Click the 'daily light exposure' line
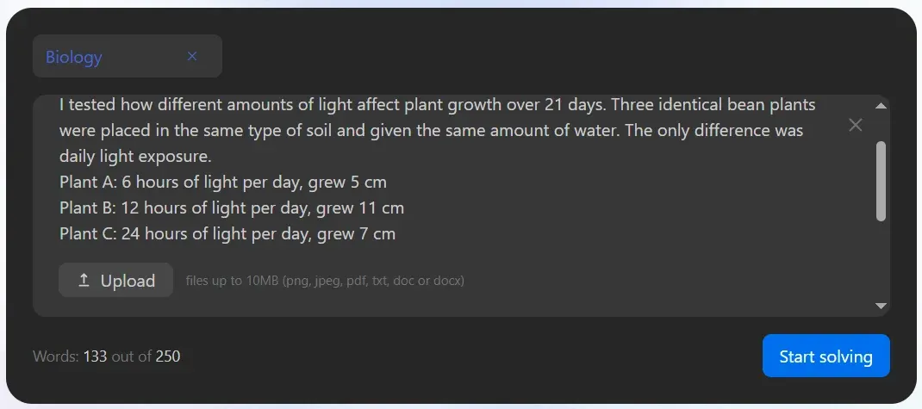922x409 pixels. [134, 157]
